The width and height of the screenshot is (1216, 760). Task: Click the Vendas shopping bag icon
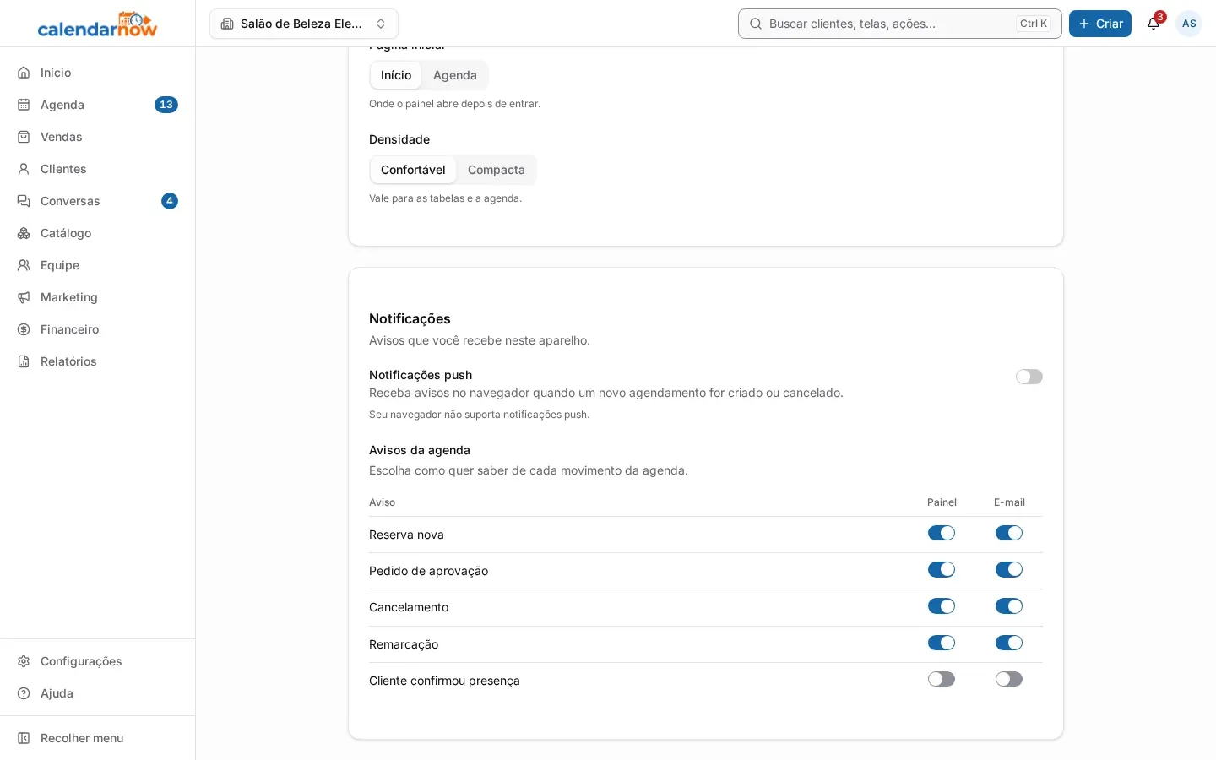tap(24, 137)
